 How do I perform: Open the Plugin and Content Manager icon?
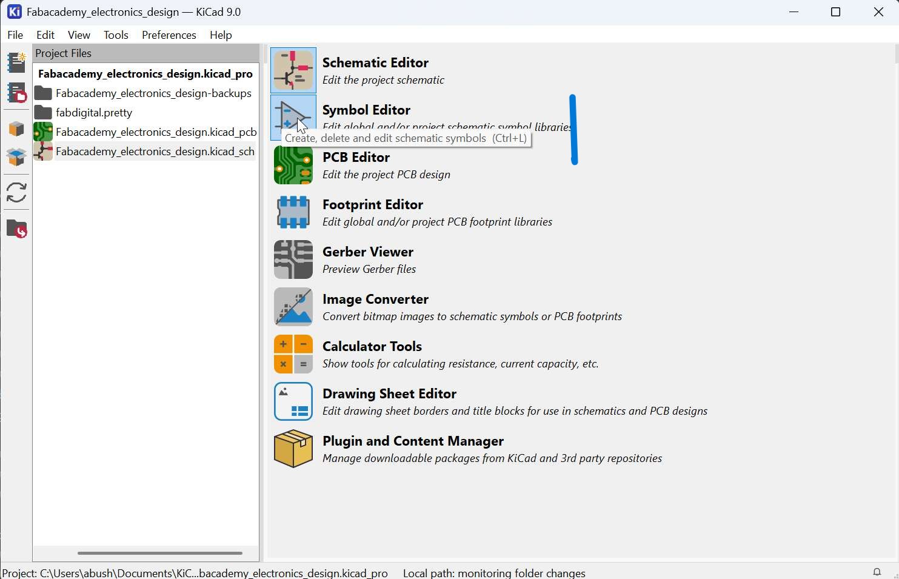pyautogui.click(x=293, y=449)
